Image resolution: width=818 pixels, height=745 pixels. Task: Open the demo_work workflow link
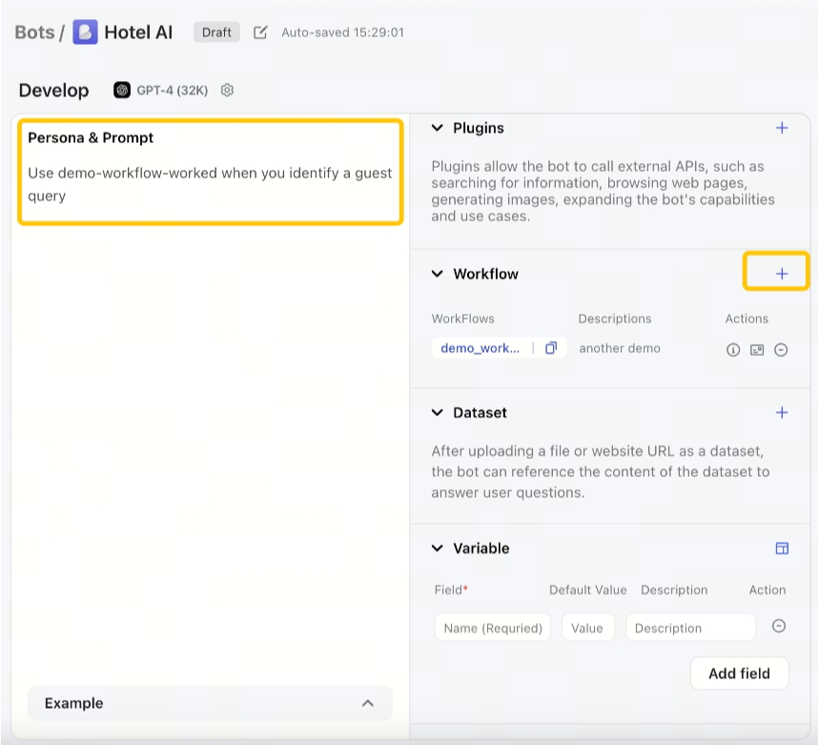coord(481,348)
